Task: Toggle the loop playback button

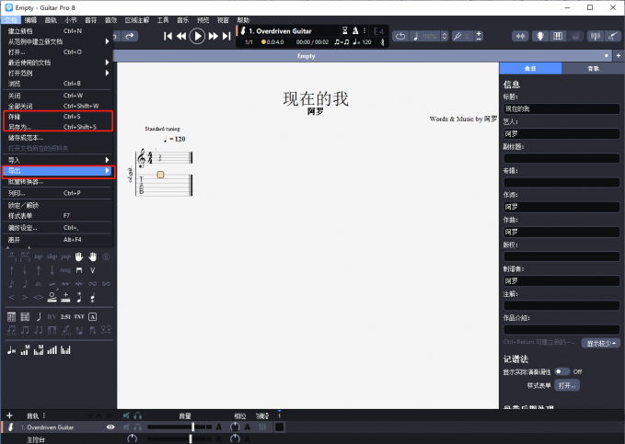Action: coord(401,36)
